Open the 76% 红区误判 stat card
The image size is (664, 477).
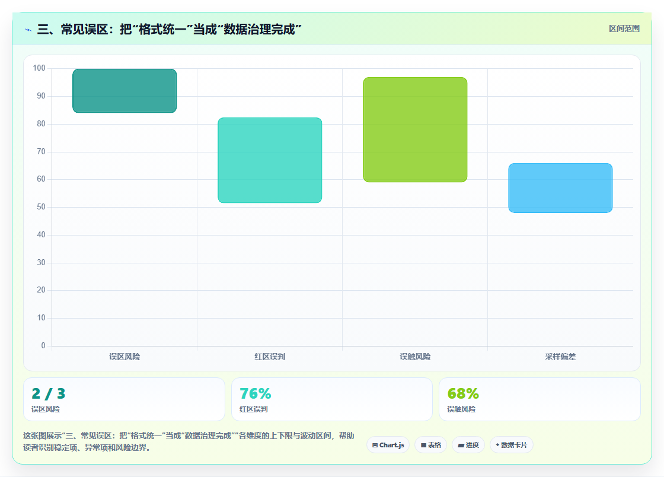(x=332, y=399)
